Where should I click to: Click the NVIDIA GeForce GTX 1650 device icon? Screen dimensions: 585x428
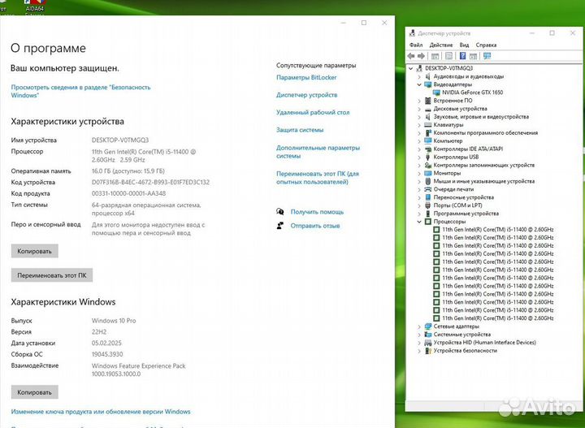click(436, 93)
